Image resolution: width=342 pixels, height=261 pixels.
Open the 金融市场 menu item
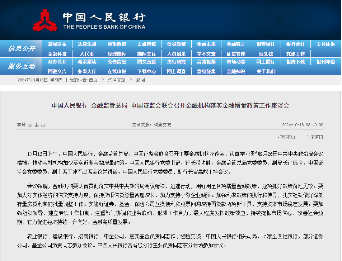(206, 44)
